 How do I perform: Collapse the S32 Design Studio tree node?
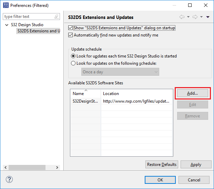coord(7,25)
